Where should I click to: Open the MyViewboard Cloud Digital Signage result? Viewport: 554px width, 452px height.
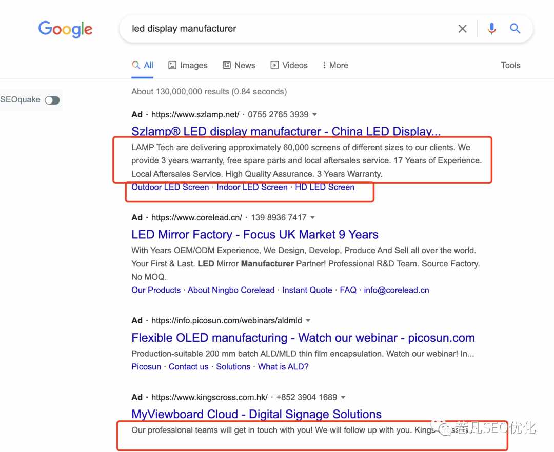pyautogui.click(x=256, y=414)
